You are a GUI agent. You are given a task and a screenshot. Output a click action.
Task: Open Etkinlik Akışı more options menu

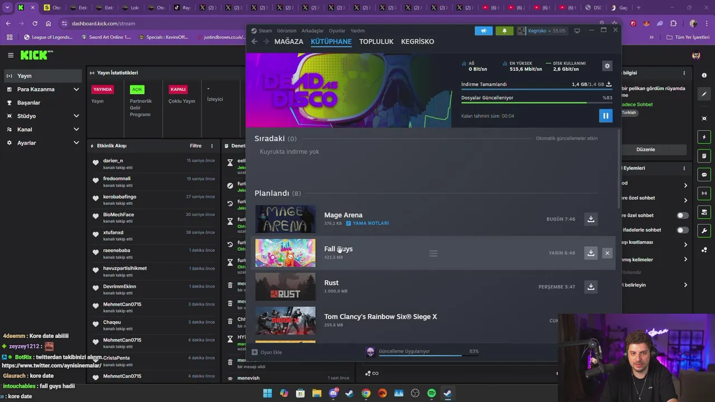(x=212, y=146)
